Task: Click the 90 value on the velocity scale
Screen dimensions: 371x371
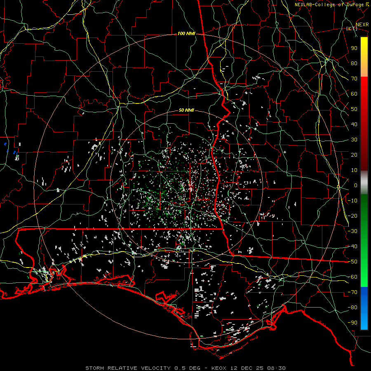Action: pos(354,48)
